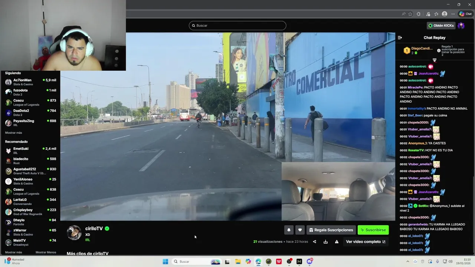The height and width of the screenshot is (267, 475).
Task: Click chat user gerardofwbb
Action: (418, 224)
